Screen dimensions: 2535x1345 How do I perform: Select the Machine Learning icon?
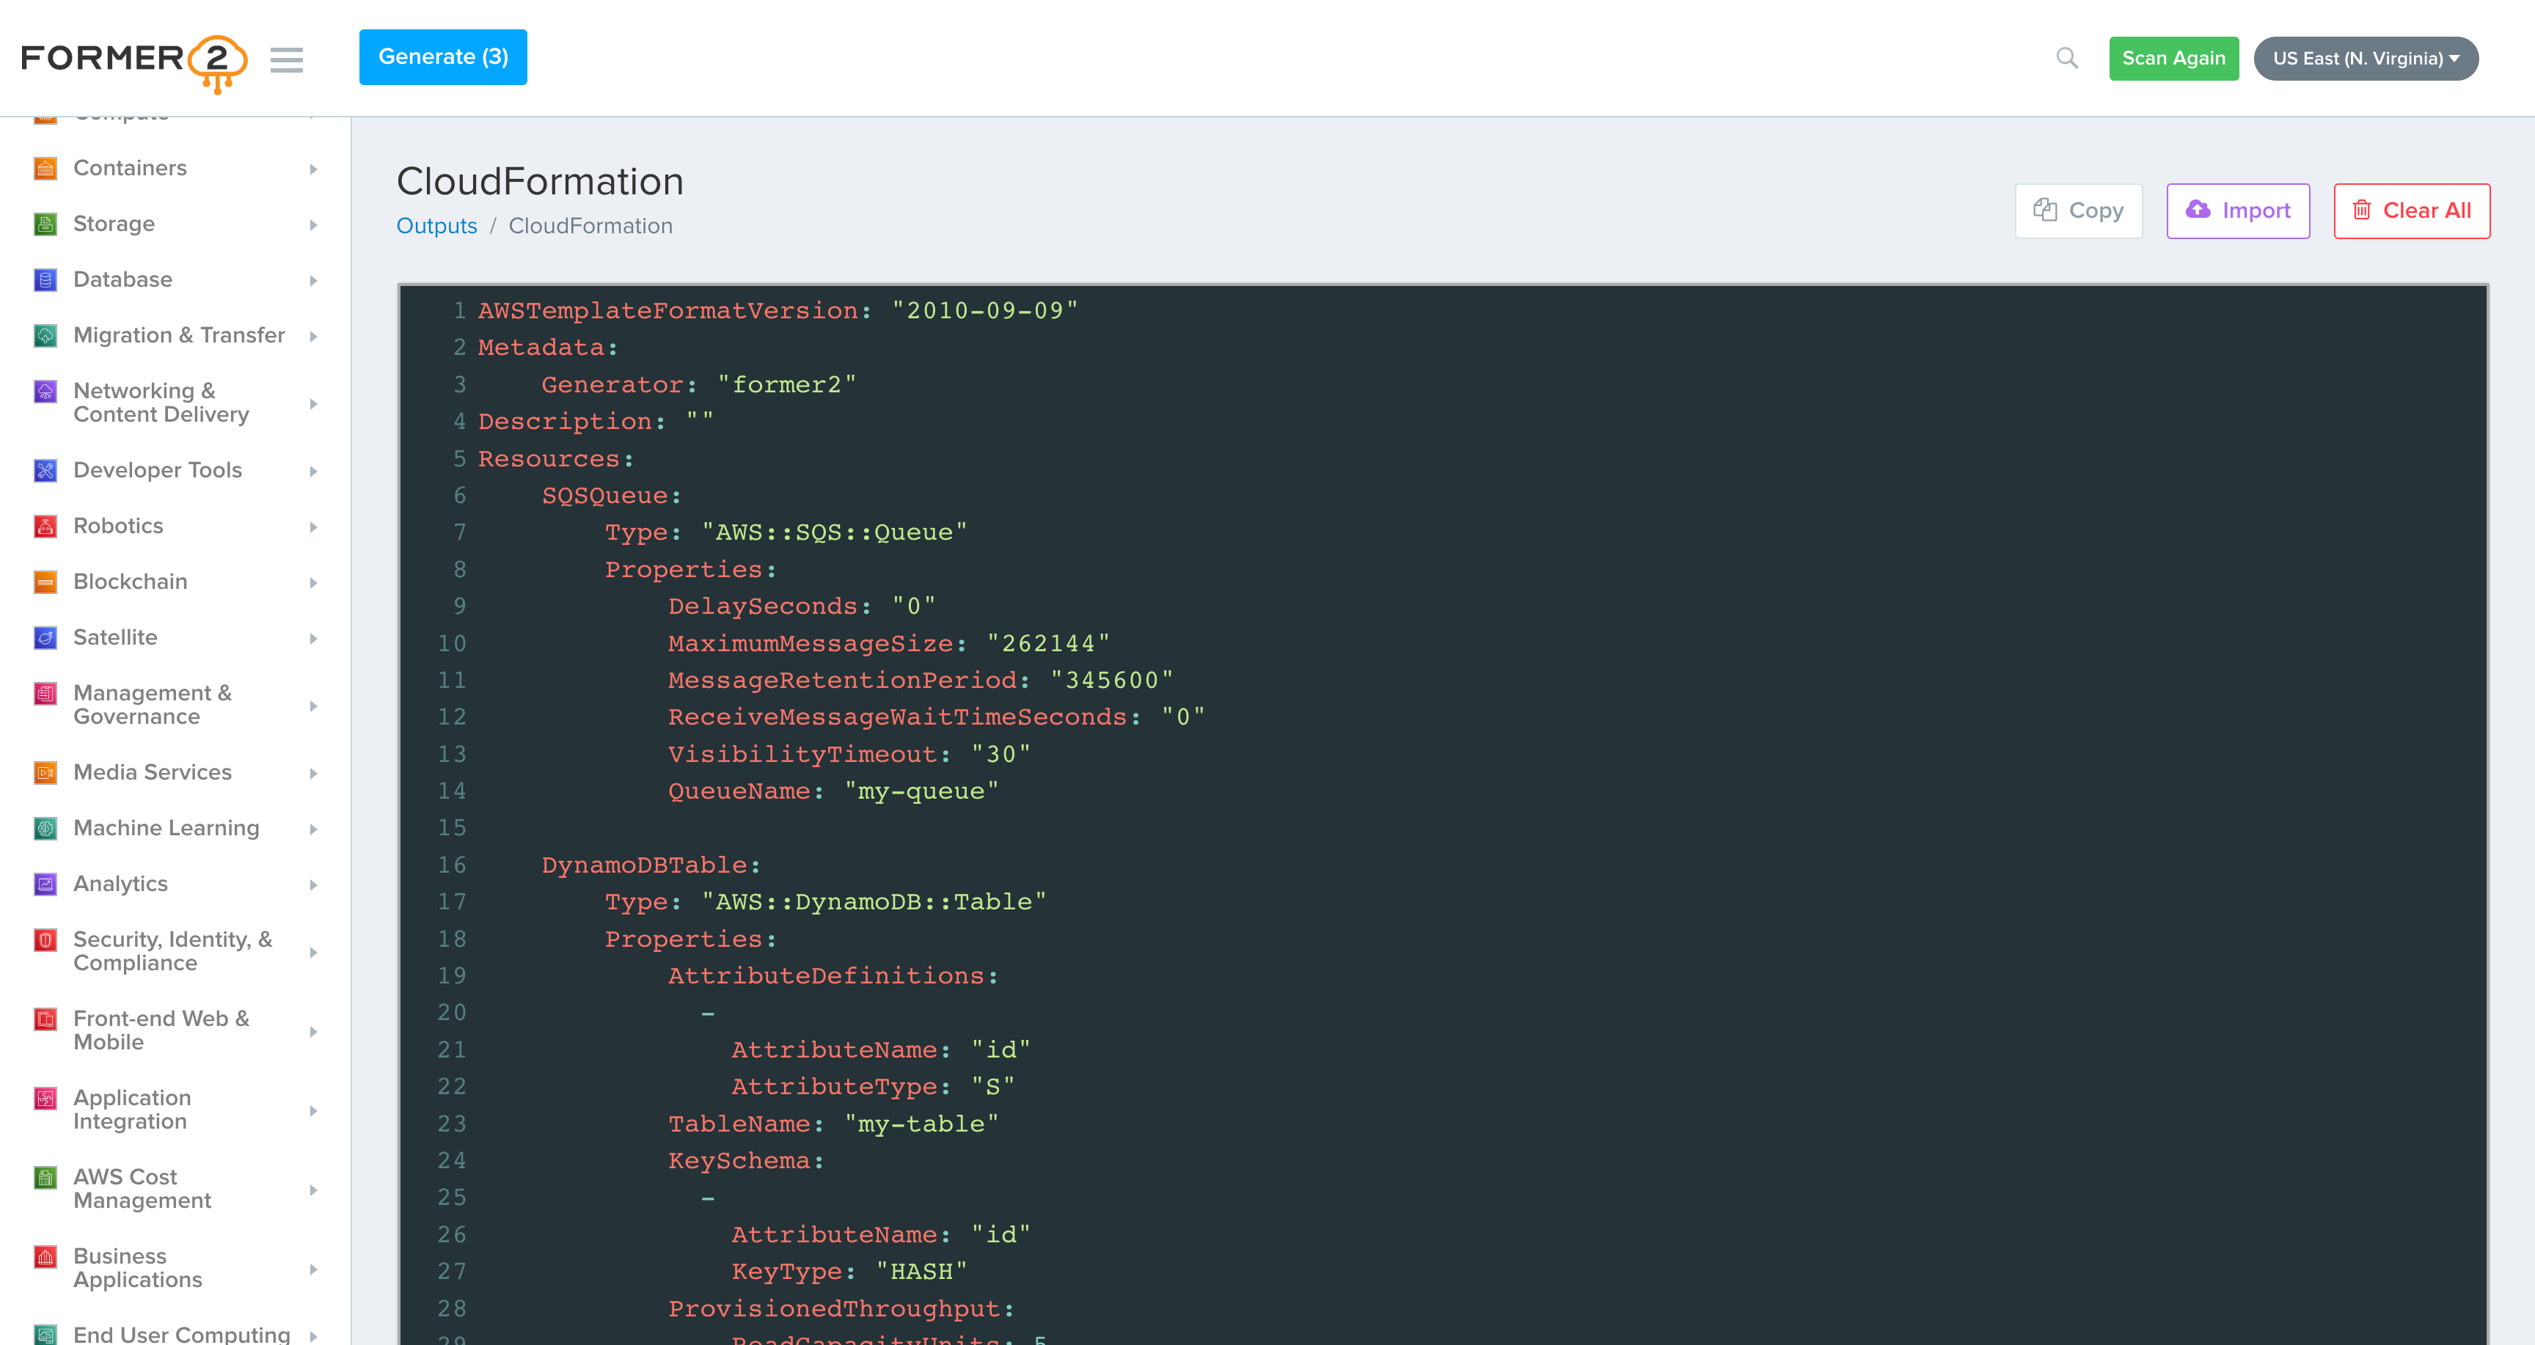click(x=45, y=827)
